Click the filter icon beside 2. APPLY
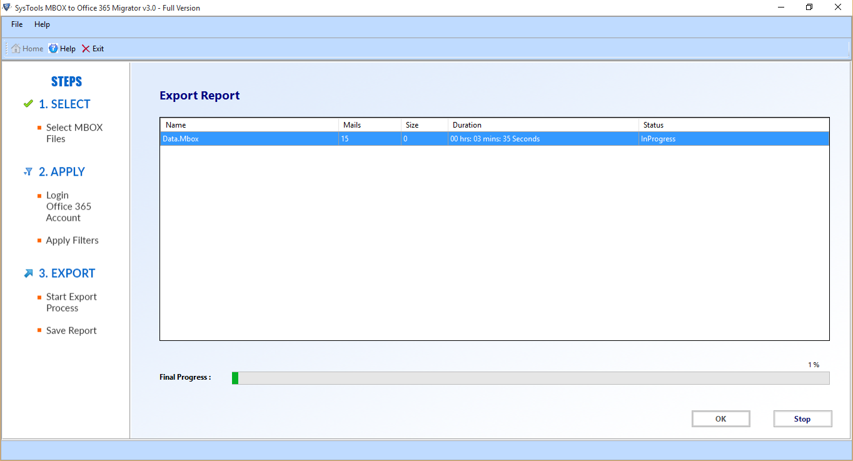 pyautogui.click(x=28, y=171)
